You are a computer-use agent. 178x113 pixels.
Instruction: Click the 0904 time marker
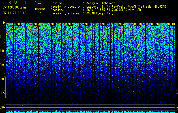(x=70, y=24)
